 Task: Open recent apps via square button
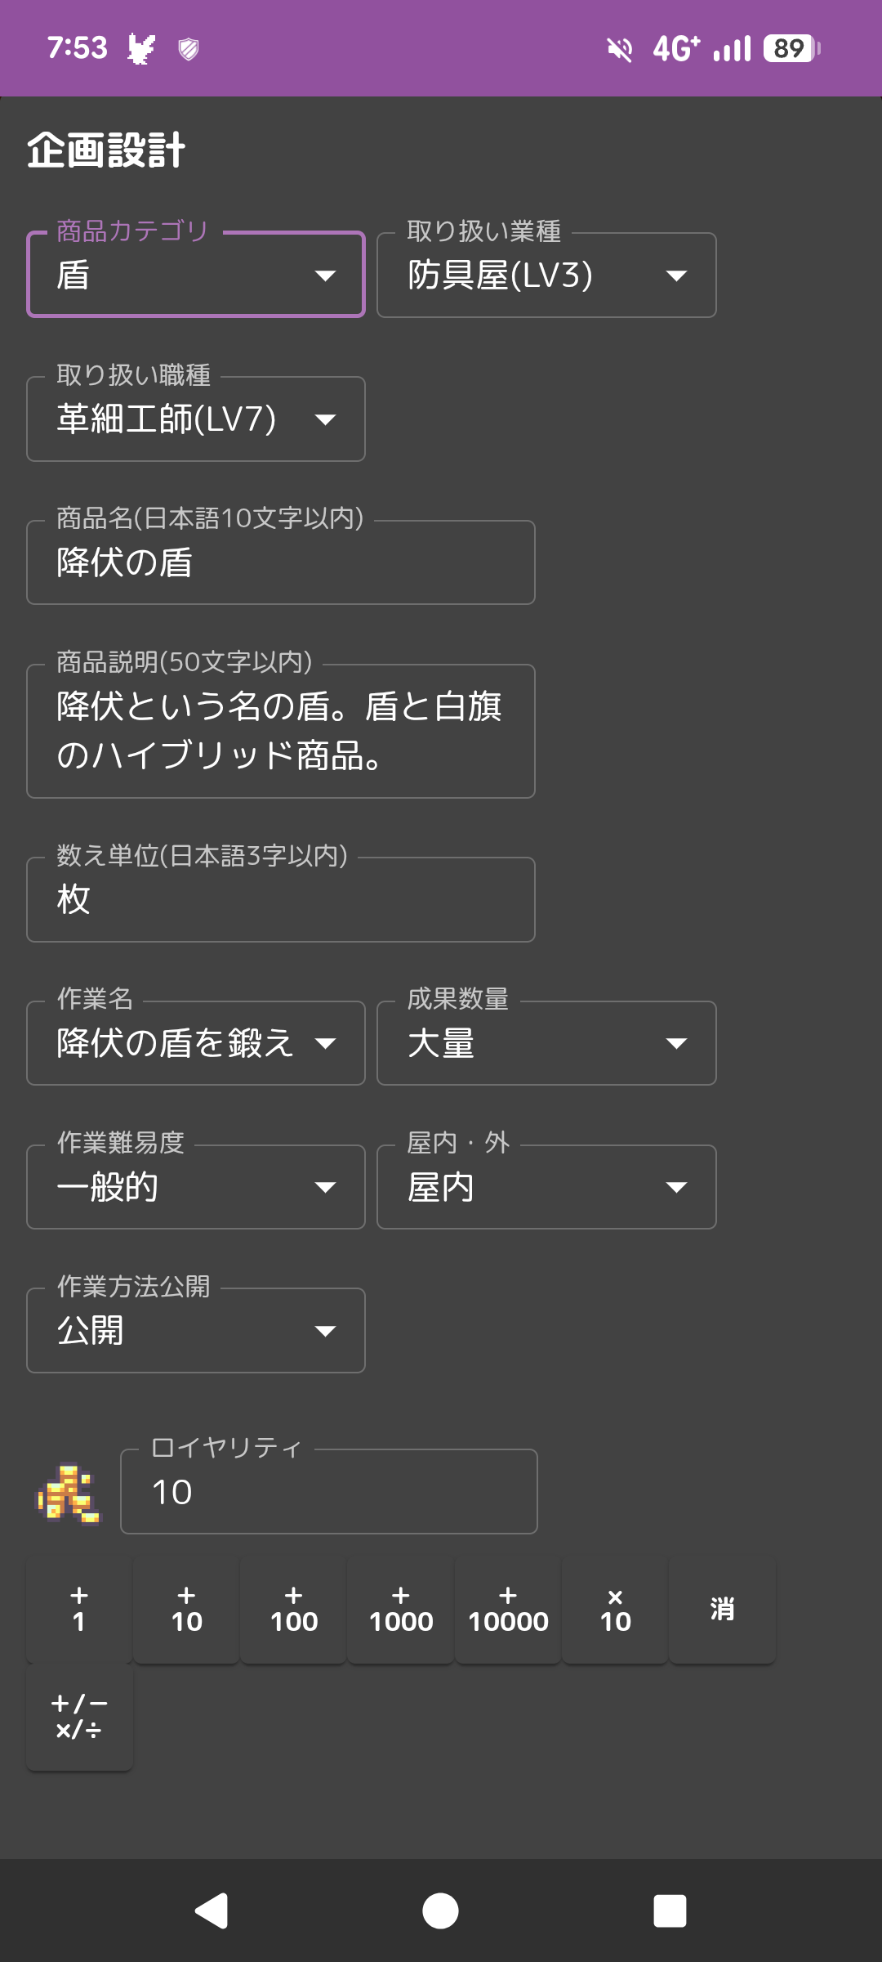[x=670, y=1911]
